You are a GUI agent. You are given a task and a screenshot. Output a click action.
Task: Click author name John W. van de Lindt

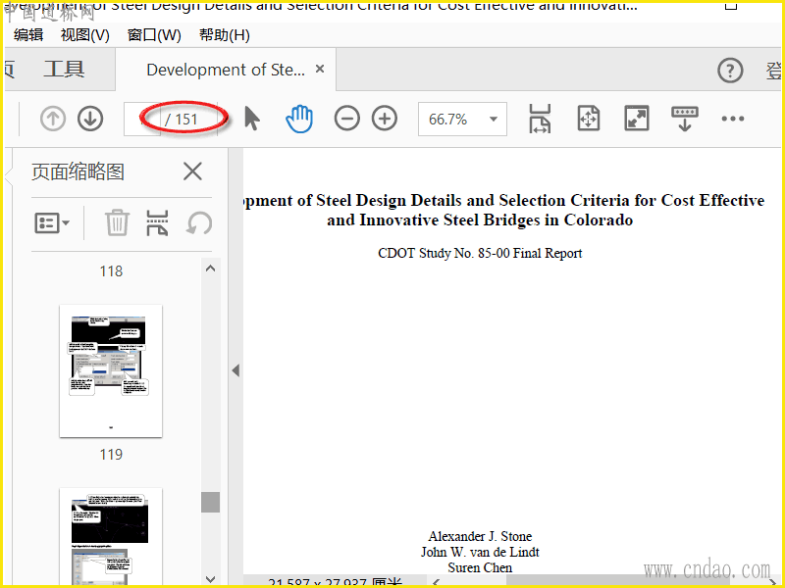click(x=480, y=552)
